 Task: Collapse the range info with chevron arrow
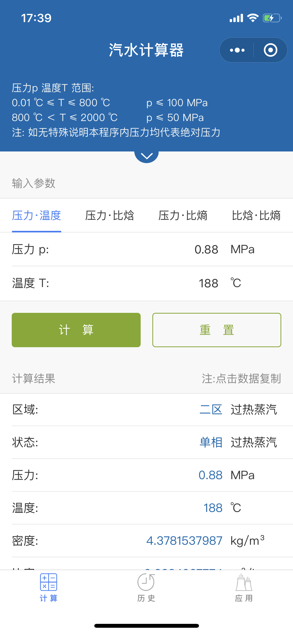pos(146,156)
